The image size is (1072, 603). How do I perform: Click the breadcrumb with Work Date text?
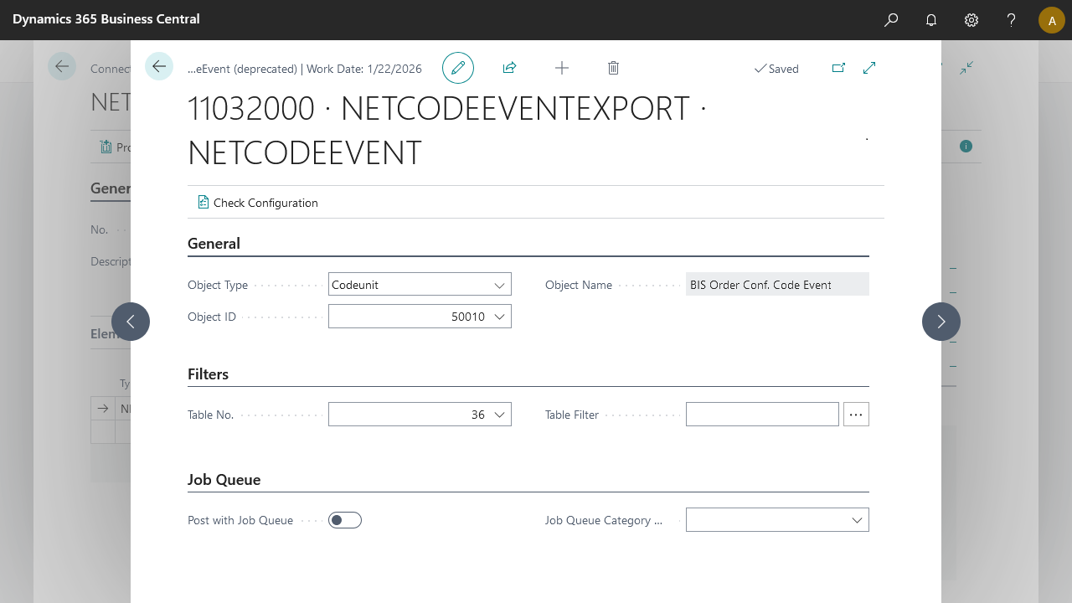point(305,69)
